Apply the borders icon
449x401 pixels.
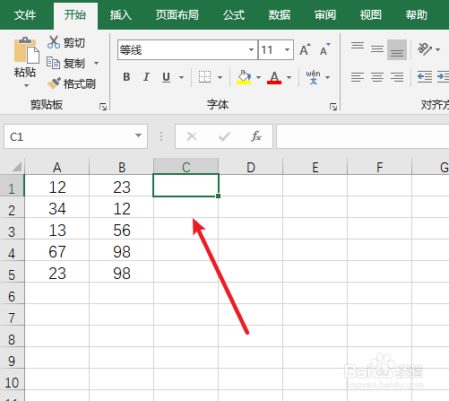204,77
